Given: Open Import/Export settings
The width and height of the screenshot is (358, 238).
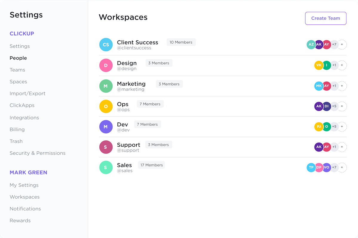Looking at the screenshot, I should click(27, 93).
